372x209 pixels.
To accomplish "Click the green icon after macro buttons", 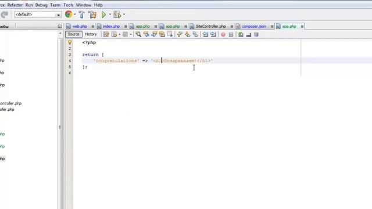I will tap(241, 35).
